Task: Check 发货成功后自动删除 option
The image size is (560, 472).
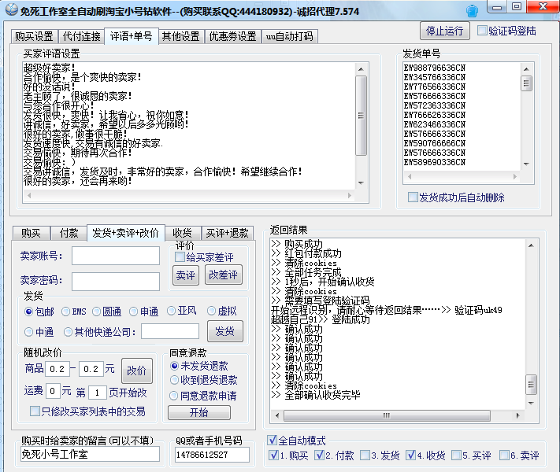Action: point(413,197)
